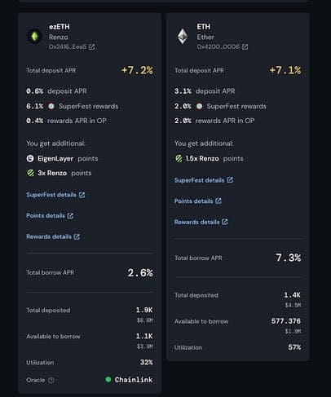Open SuperFest details link in ezETH card
331x397 pixels.
point(55,195)
